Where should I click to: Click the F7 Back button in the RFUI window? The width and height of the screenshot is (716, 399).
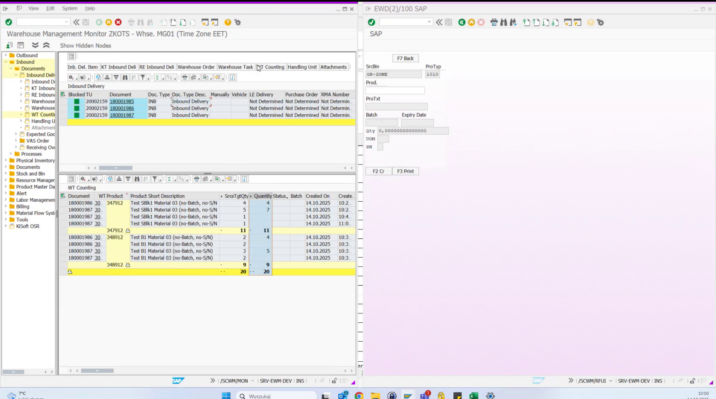tap(405, 58)
